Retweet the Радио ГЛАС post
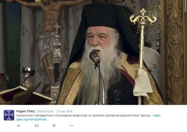The height and width of the screenshot is (132, 187). click(x=36, y=125)
